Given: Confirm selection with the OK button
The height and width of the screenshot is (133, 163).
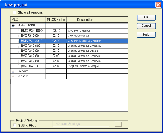Looking at the screenshot, I should [146, 17].
